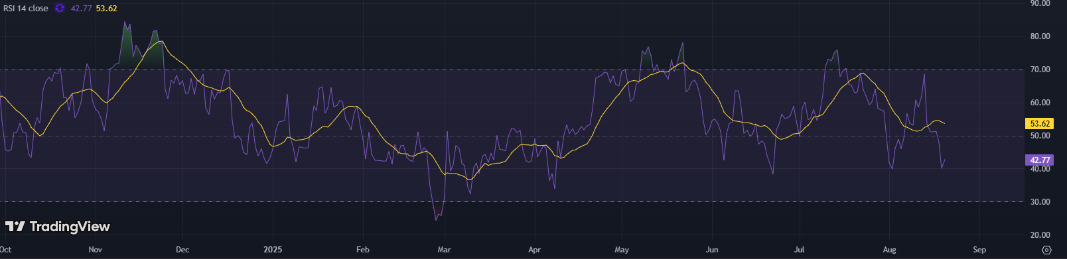Click the Sep label on time axis
The image size is (1067, 259).
[x=979, y=250]
